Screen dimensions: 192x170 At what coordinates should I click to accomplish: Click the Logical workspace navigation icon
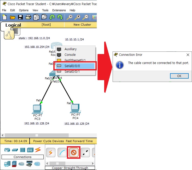pyautogui.click(x=9, y=35)
